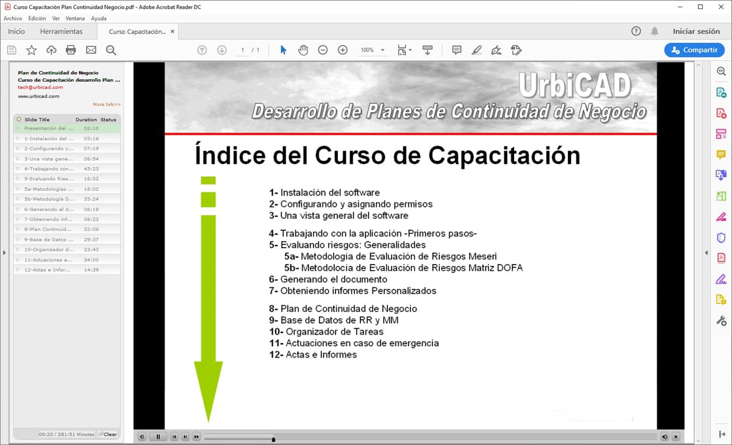Click the Save file icon

[x=12, y=50]
